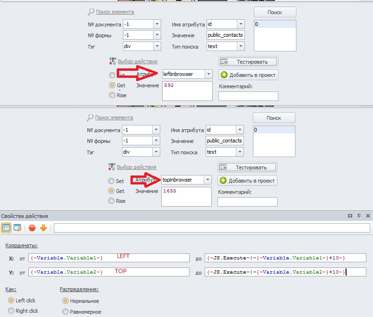Click lower Тестировать button
The width and height of the screenshot is (373, 317).
pos(247,167)
